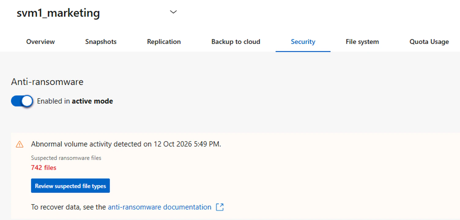Click the red 742 files count
Screen dimensions: 460x220
coord(44,167)
